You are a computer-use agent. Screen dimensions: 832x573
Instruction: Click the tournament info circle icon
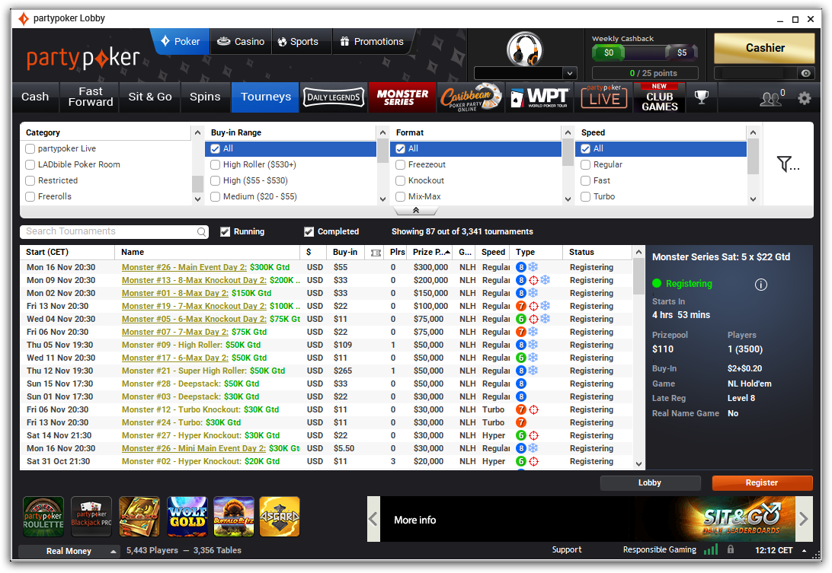(x=760, y=285)
